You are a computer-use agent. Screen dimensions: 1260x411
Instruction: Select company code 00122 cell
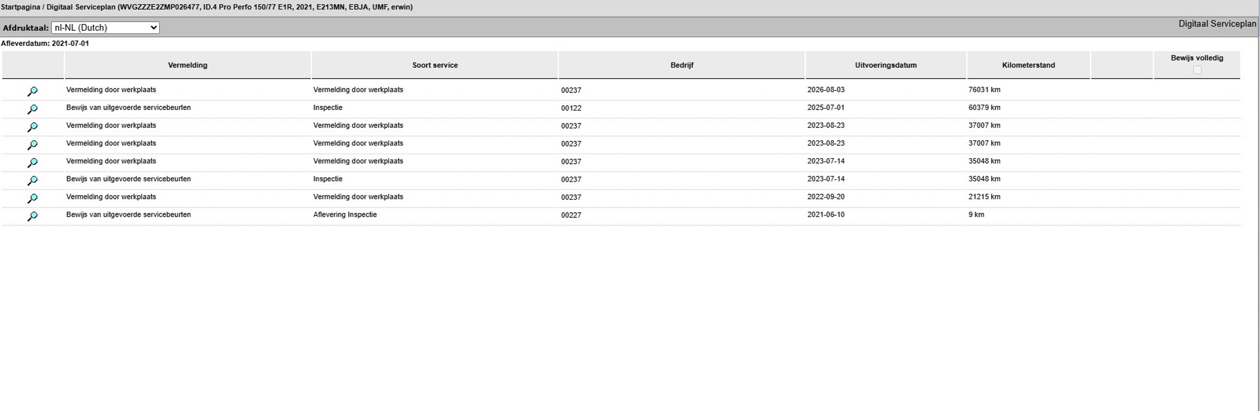point(571,108)
